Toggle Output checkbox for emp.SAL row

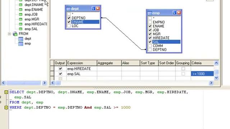pyautogui.click(x=60, y=74)
